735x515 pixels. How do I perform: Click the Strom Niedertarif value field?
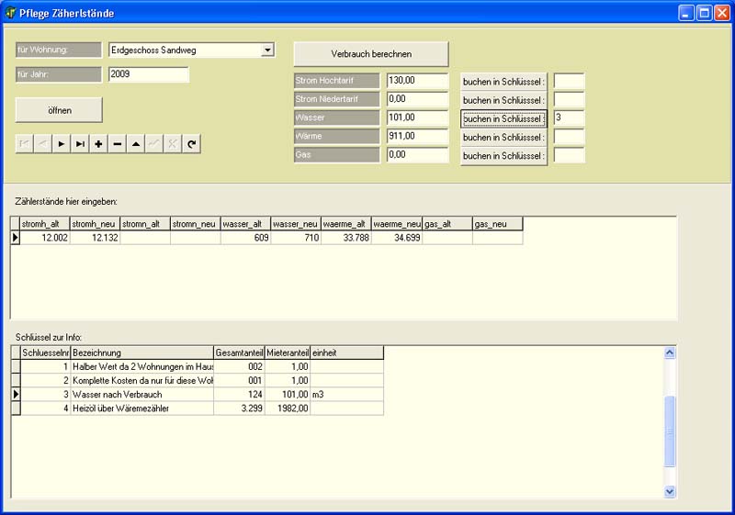pyautogui.click(x=418, y=99)
